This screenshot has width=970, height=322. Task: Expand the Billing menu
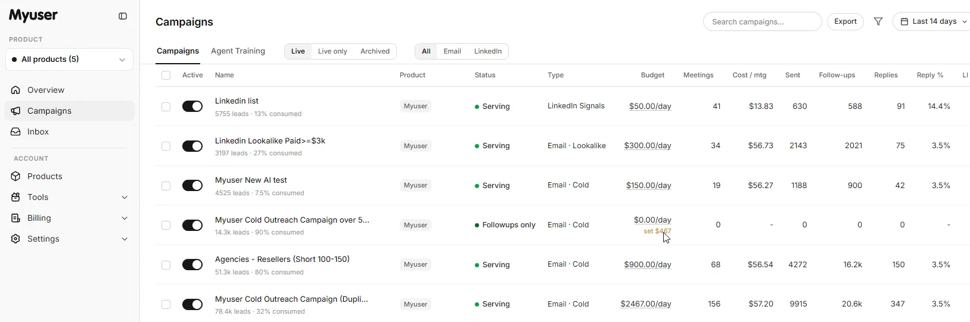[69, 218]
